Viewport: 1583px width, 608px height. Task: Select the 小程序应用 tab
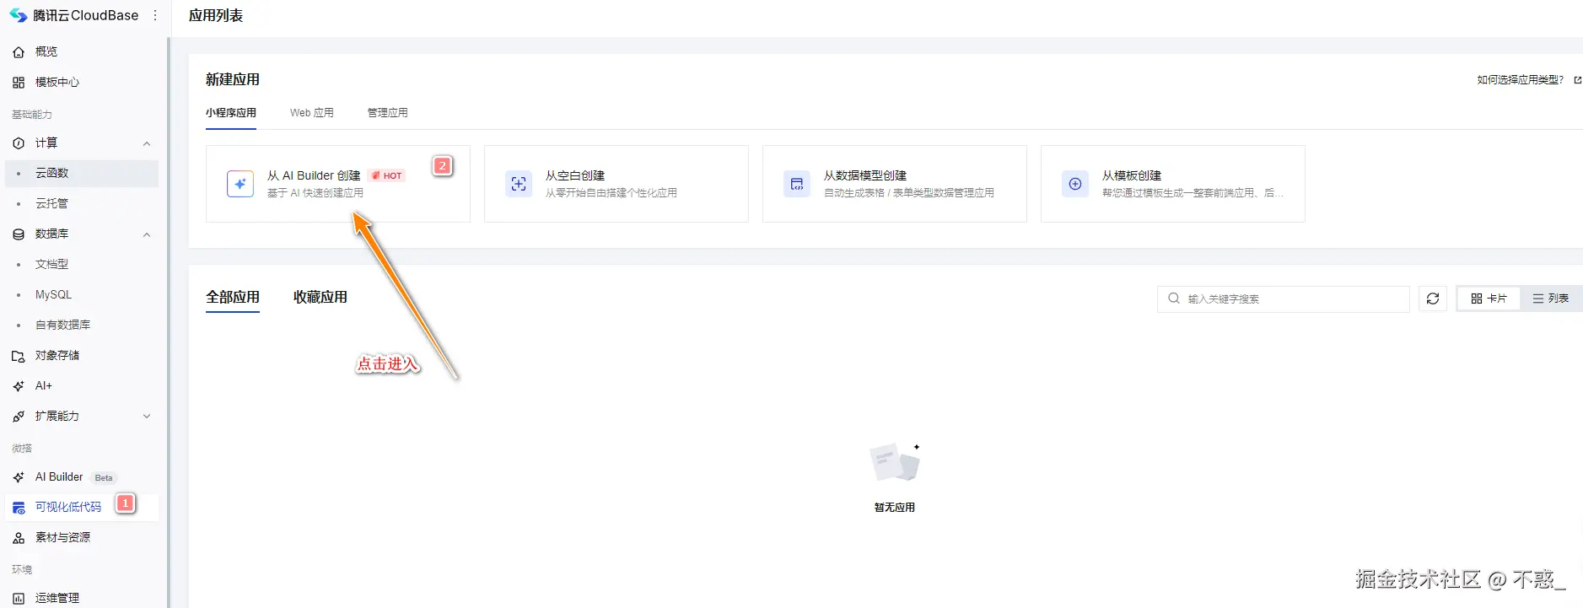point(231,113)
